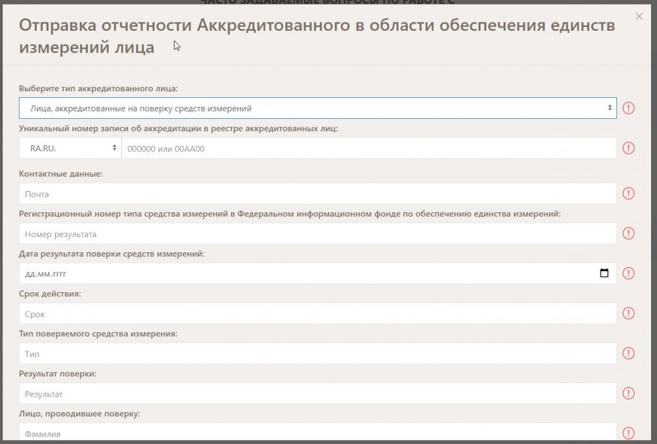Click warning icon beside the Тип field
The image size is (657, 444).
pos(629,353)
